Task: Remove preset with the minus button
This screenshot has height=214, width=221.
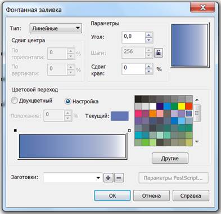Action: (119, 178)
